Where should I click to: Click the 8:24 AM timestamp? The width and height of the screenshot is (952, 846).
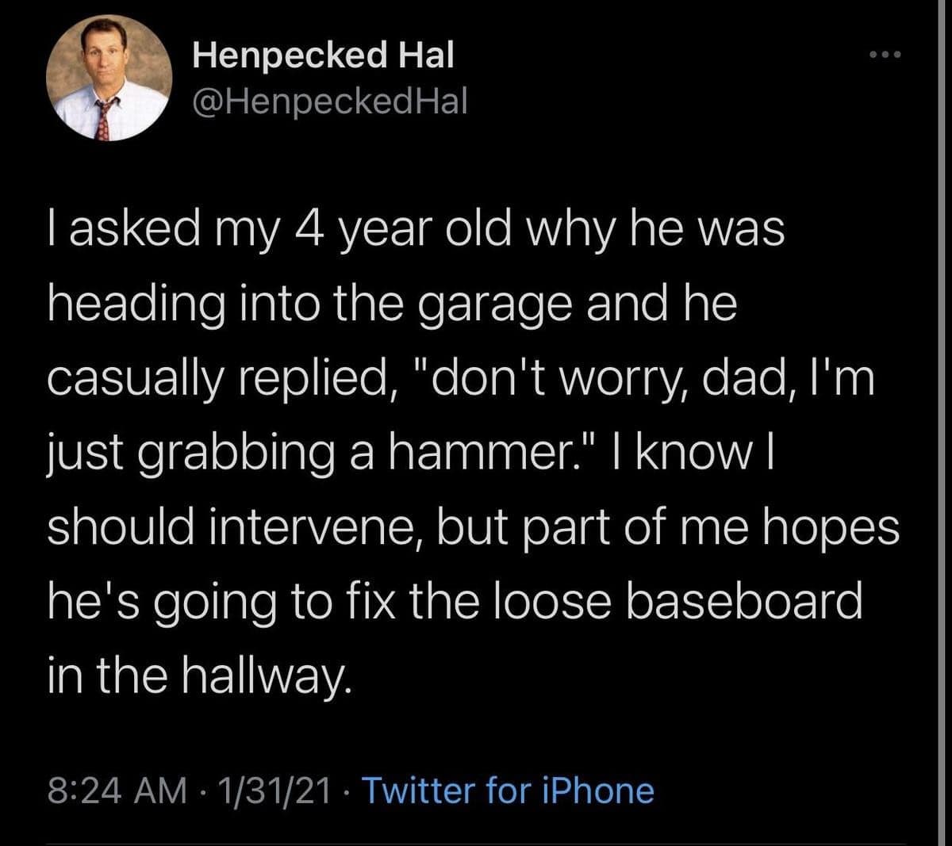point(117,790)
